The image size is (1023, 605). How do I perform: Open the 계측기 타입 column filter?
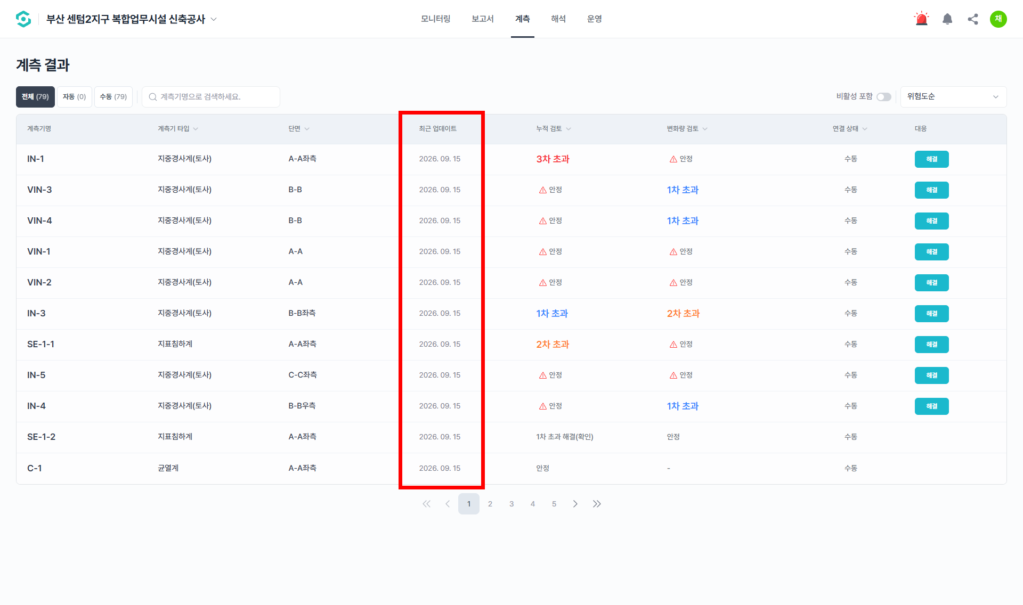pos(178,129)
